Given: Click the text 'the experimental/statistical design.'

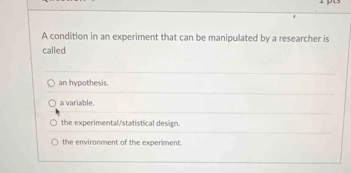Looking at the screenshot, I should pos(121,123).
